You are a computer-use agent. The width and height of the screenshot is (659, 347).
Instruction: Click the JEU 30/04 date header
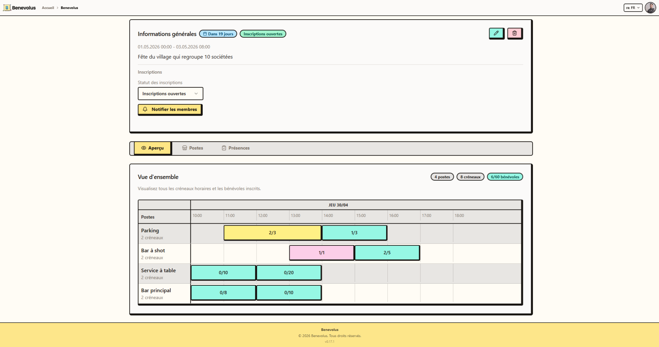click(338, 205)
